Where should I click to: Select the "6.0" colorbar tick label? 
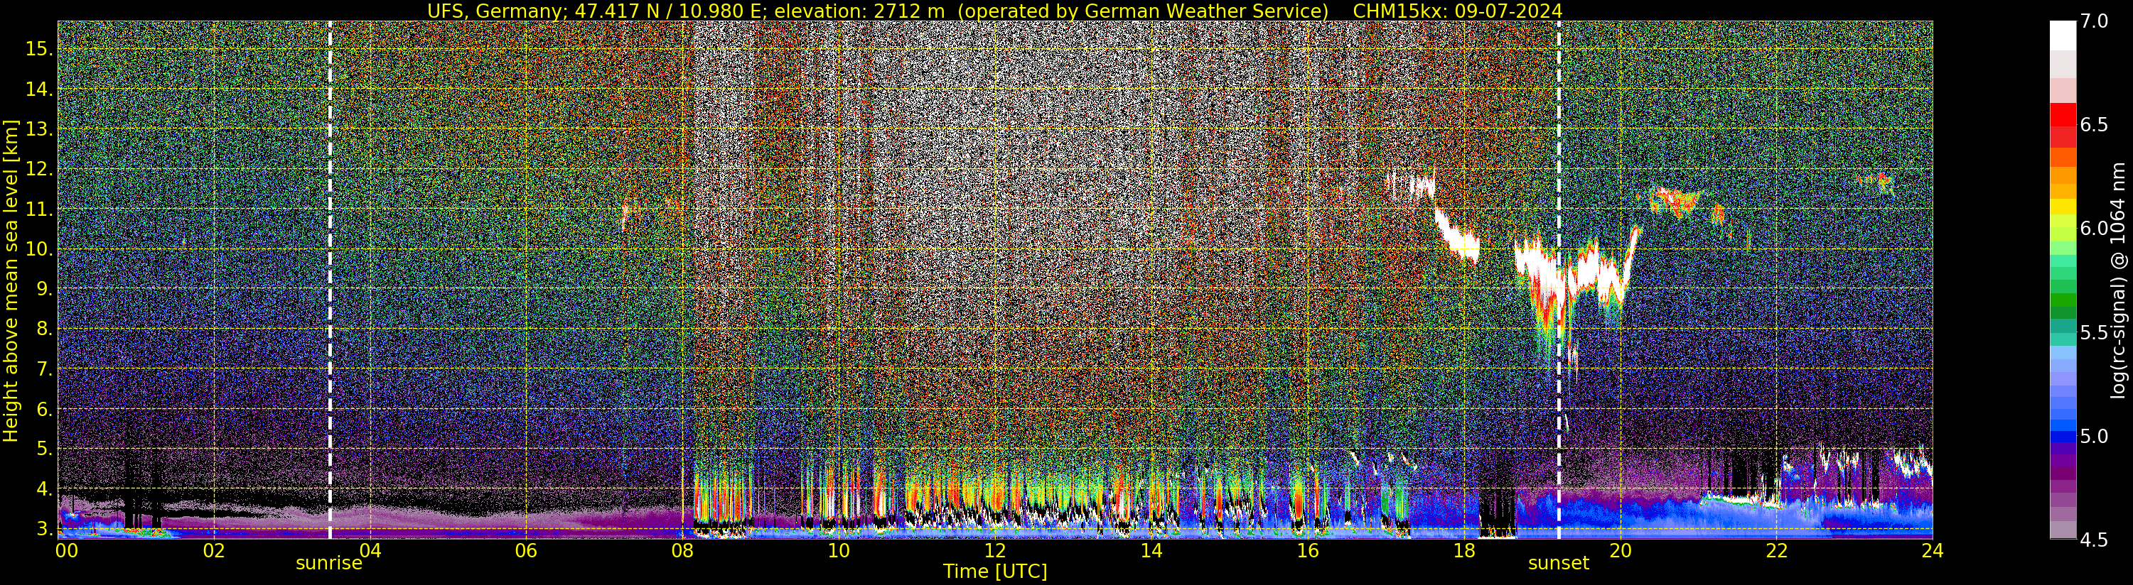(2092, 229)
